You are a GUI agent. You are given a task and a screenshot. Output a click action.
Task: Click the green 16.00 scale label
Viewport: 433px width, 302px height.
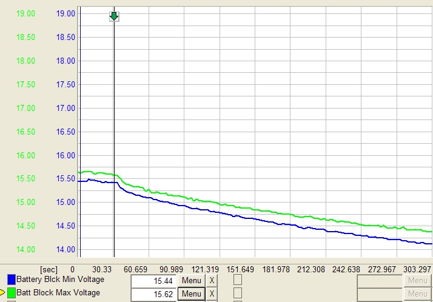[25, 155]
